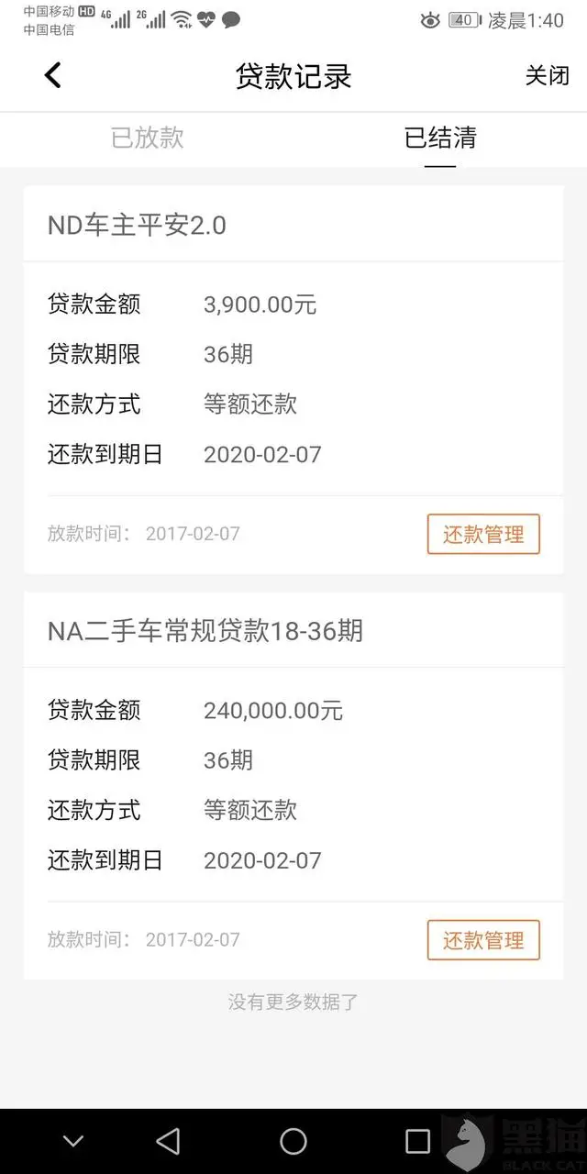Tap the battery indicator showing 40
The image size is (587, 1174).
point(462,19)
